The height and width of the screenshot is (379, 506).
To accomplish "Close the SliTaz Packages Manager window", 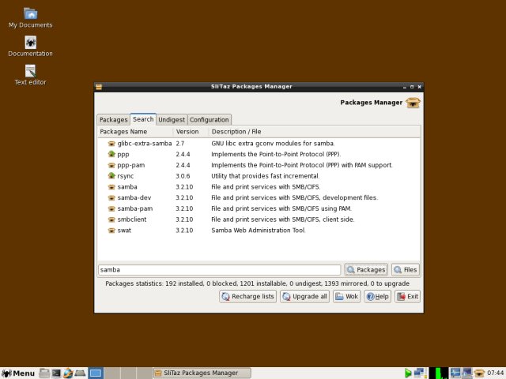I will pyautogui.click(x=419, y=87).
